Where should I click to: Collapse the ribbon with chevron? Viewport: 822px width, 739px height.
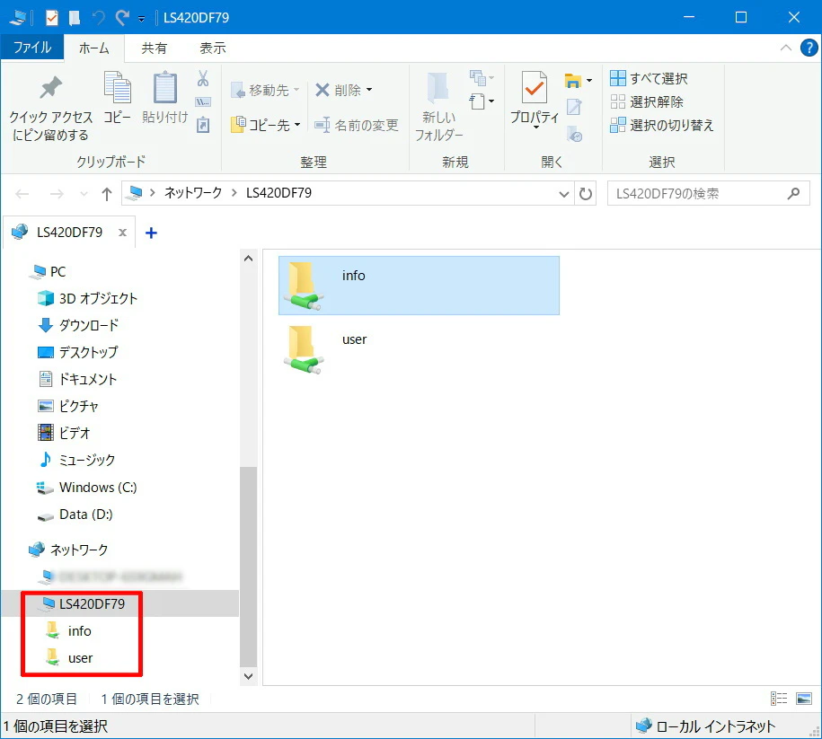click(x=785, y=48)
